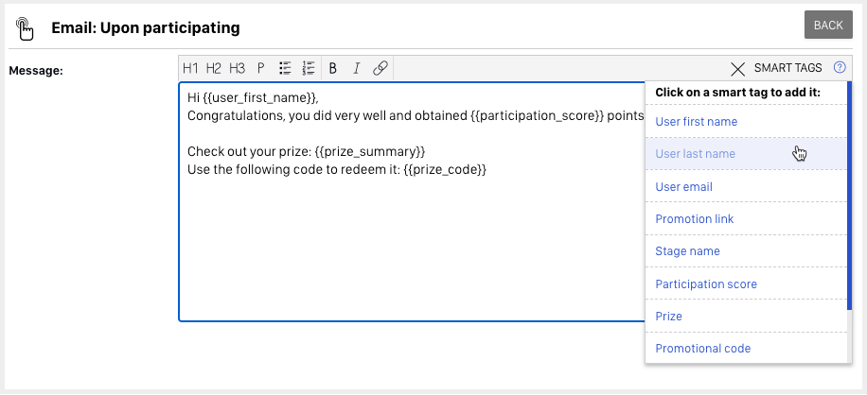The width and height of the screenshot is (867, 395).
Task: Insert a bulleted list
Action: tap(285, 68)
